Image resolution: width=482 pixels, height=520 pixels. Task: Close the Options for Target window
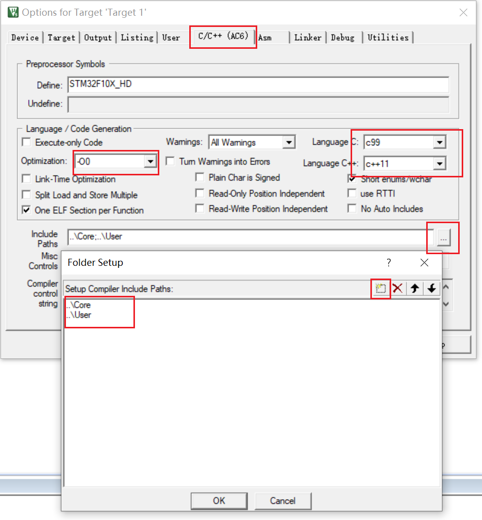tap(463, 12)
